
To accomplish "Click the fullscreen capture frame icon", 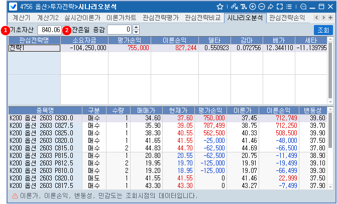I will pos(280,7).
